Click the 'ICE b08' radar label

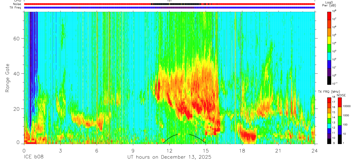point(34,157)
